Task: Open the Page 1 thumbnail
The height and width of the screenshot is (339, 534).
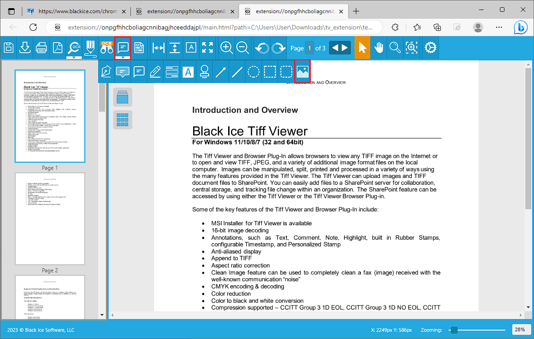Action: click(50, 116)
